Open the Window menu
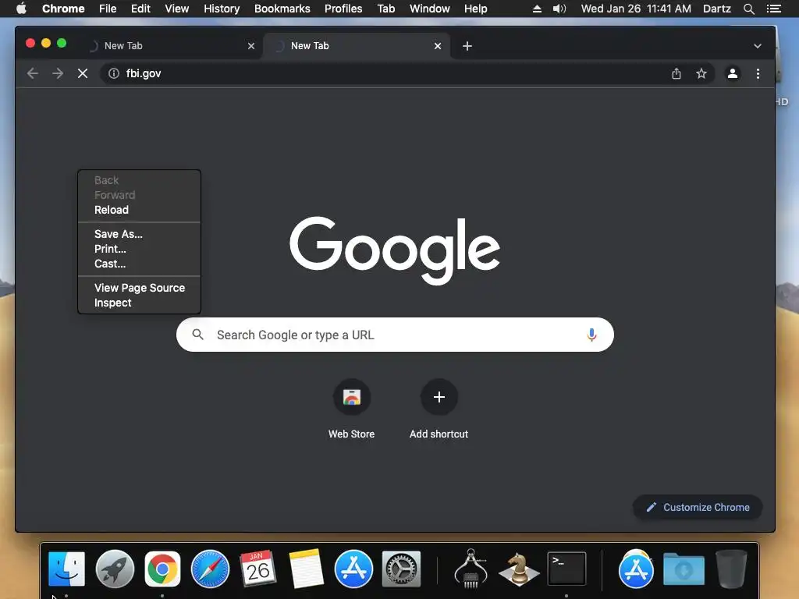Image resolution: width=799 pixels, height=599 pixels. (430, 9)
